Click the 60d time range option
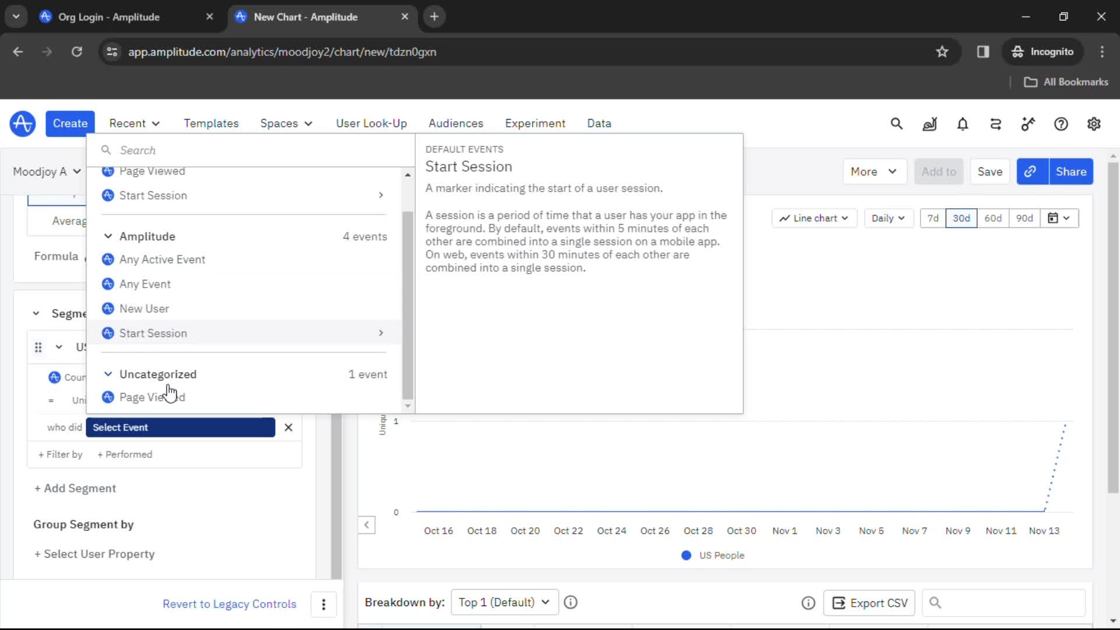 click(x=993, y=218)
